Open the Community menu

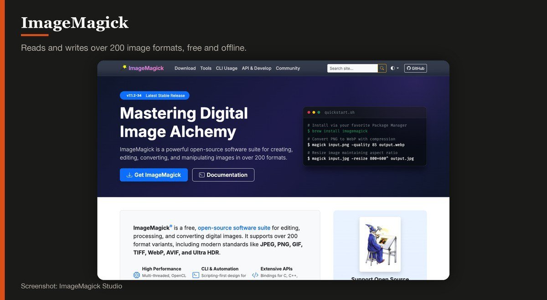coord(288,68)
